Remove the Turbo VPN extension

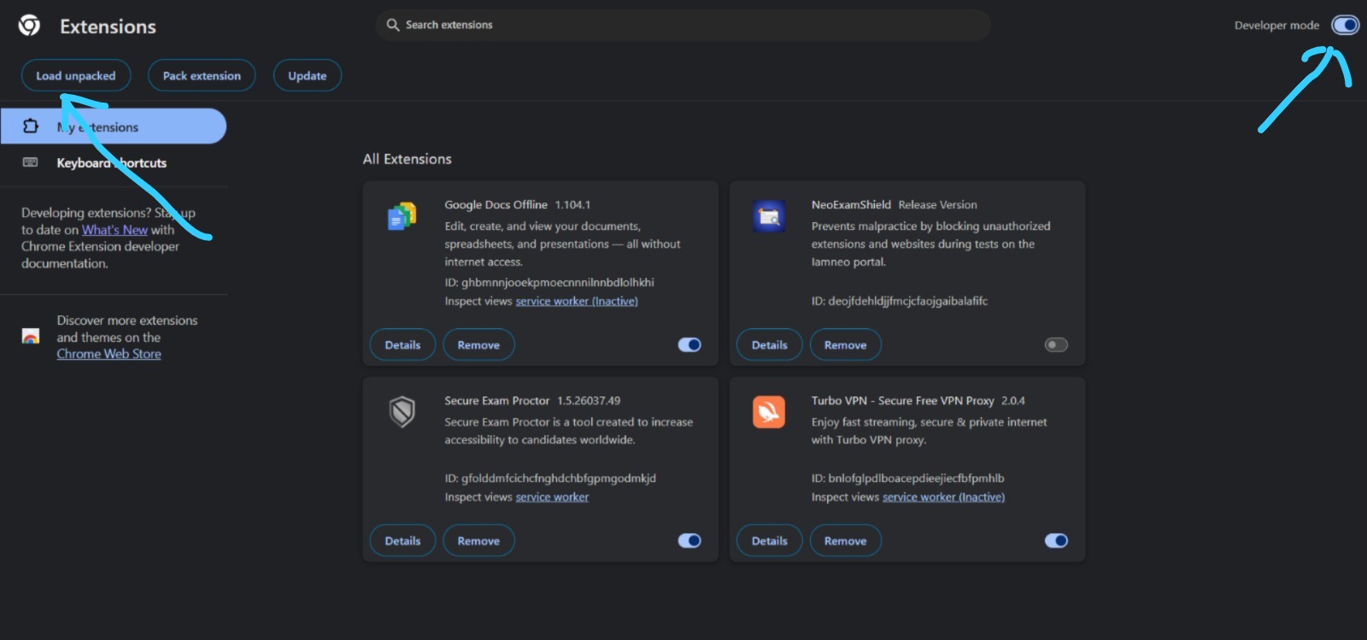[846, 540]
